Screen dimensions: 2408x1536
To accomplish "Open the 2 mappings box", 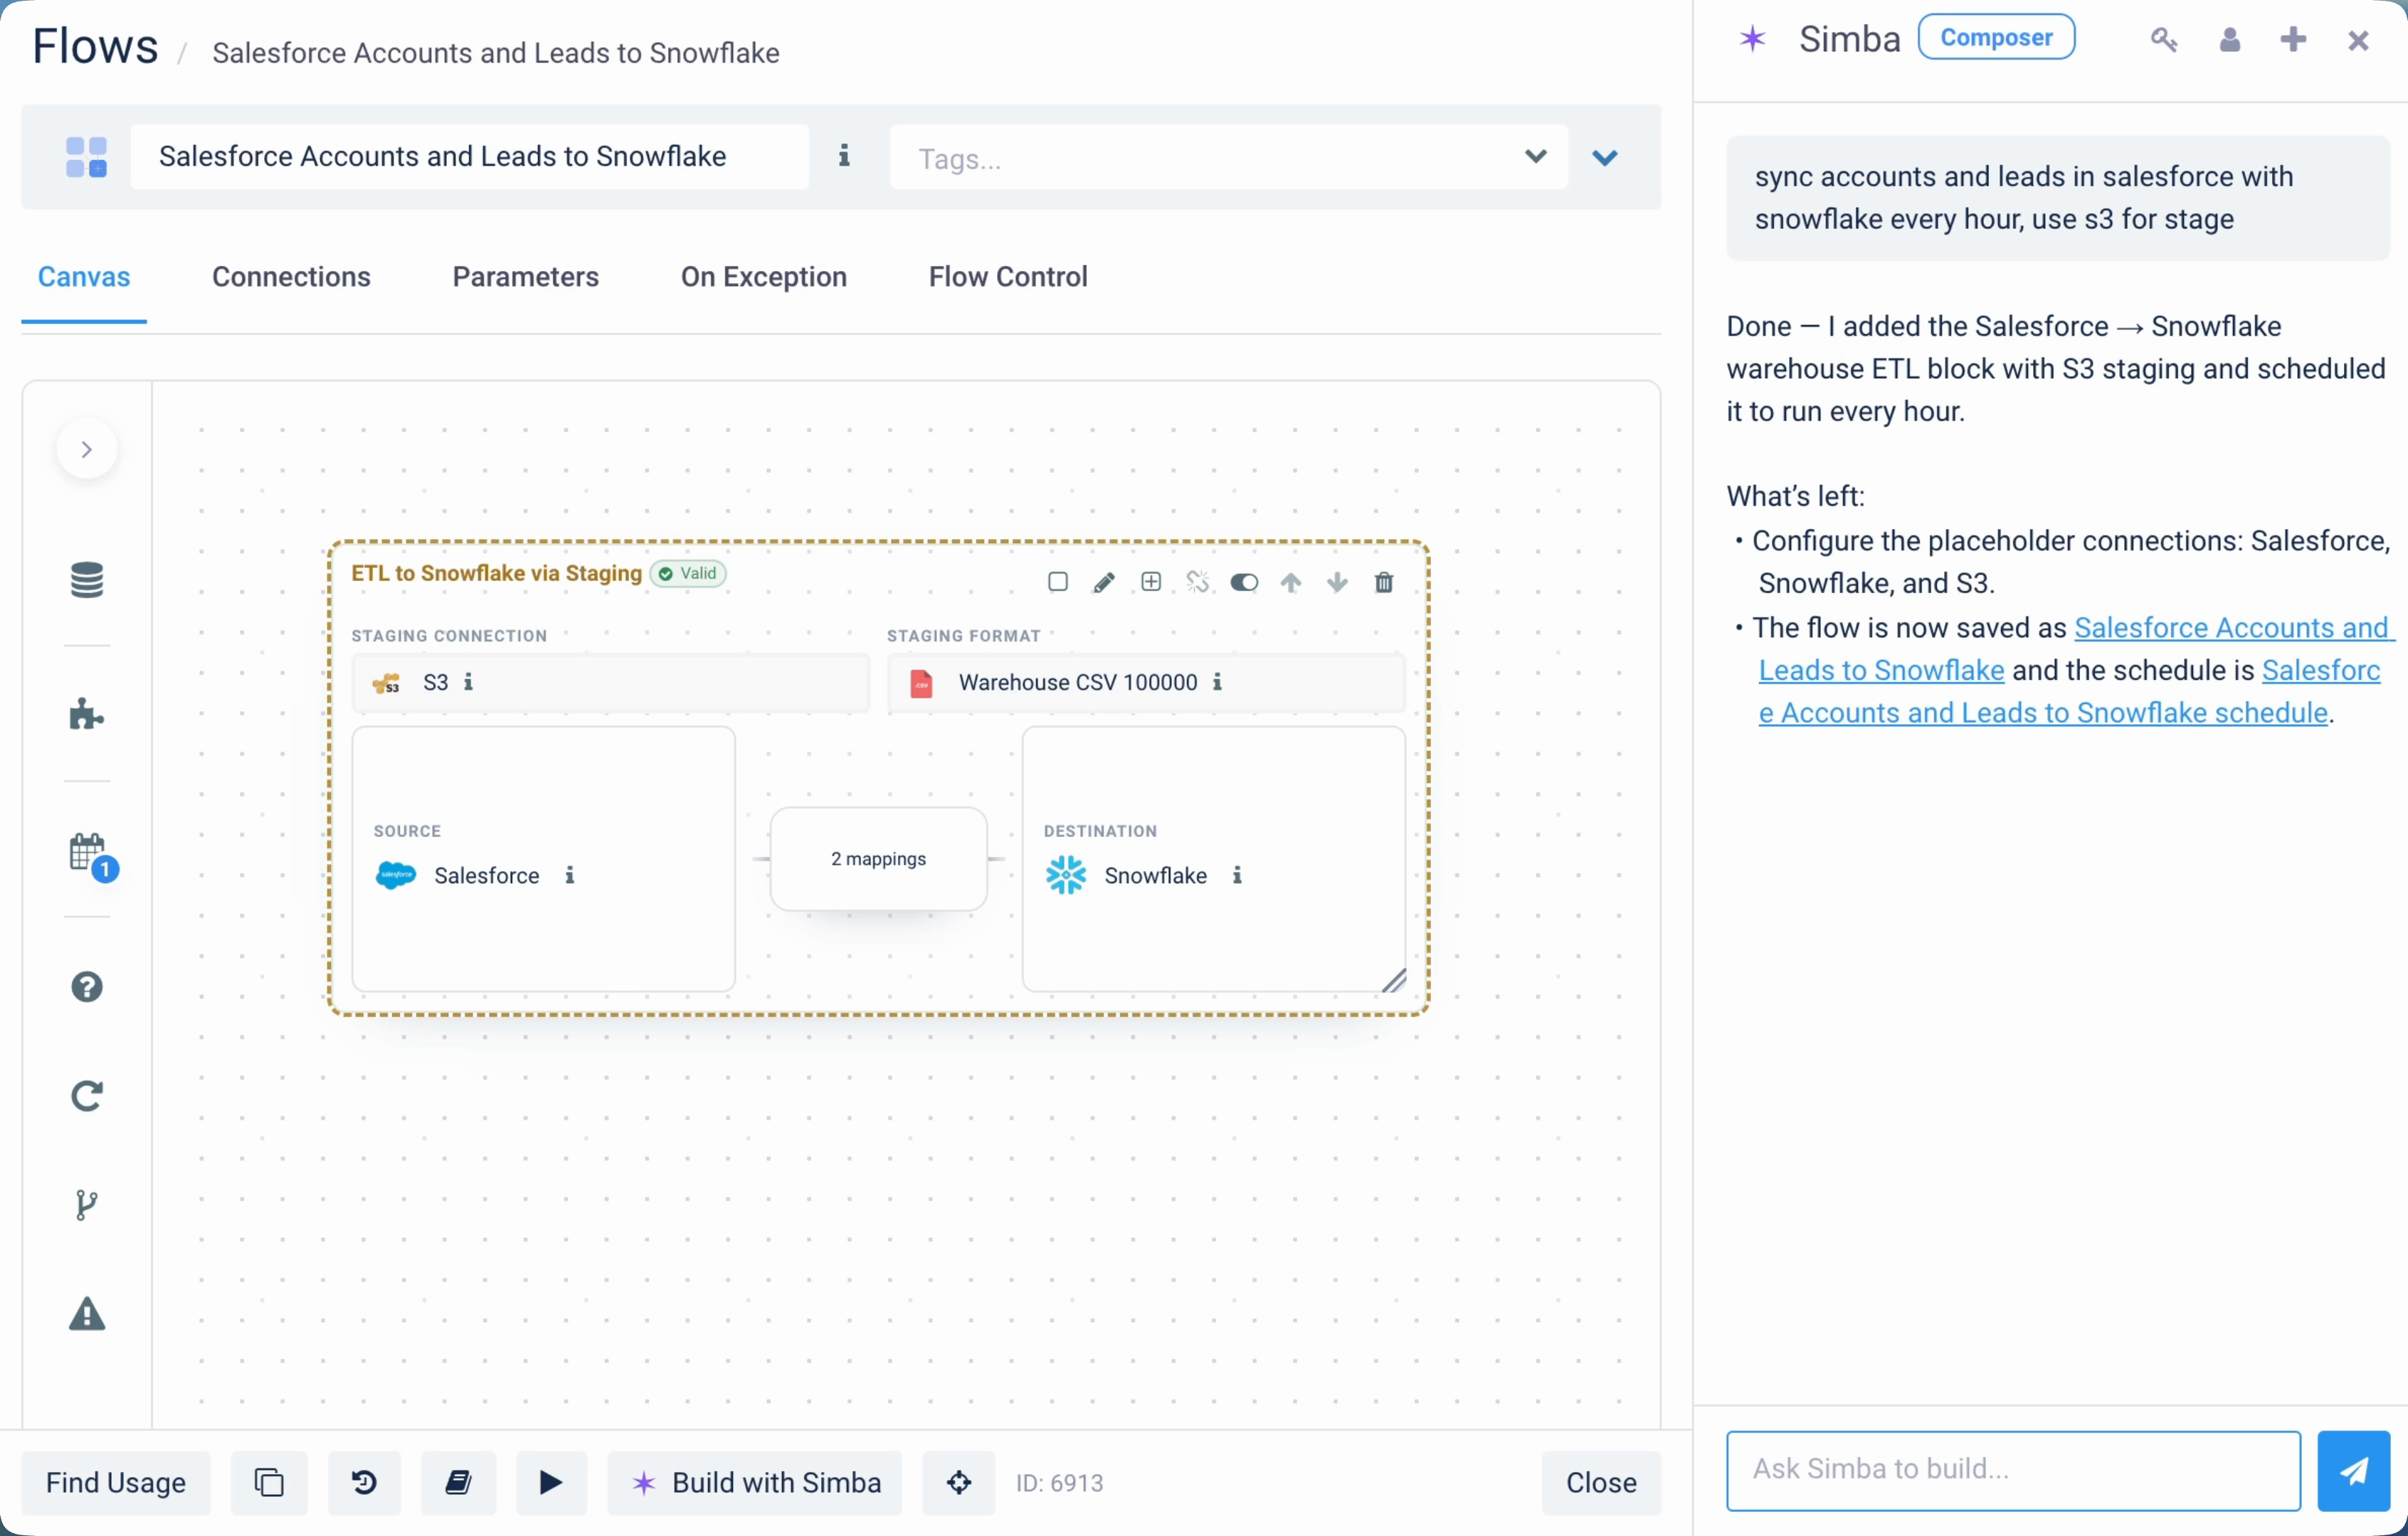I will 878,860.
